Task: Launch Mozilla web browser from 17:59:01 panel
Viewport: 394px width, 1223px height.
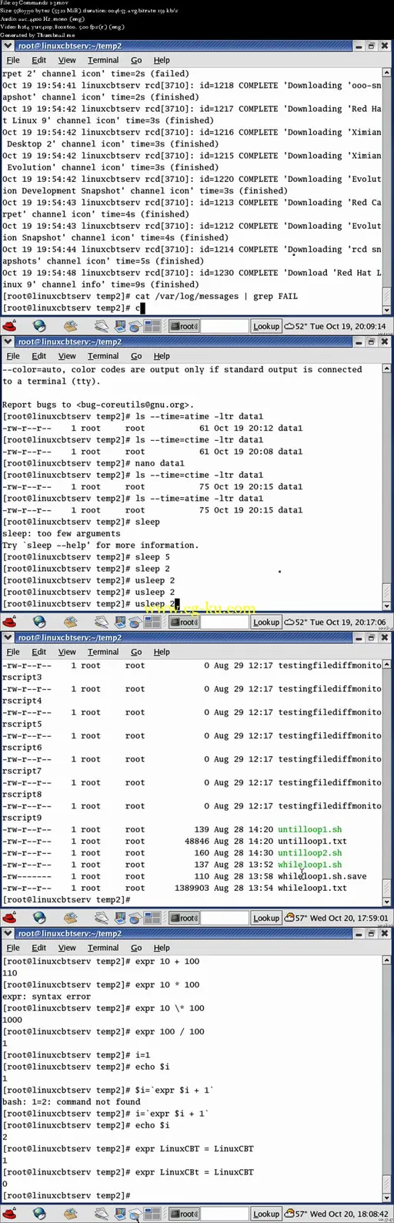Action: [x=39, y=918]
